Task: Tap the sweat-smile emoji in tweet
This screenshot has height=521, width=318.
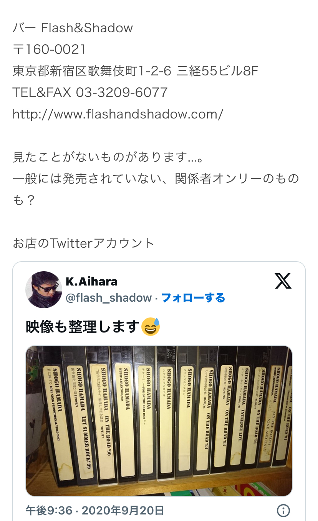Action: click(x=151, y=327)
